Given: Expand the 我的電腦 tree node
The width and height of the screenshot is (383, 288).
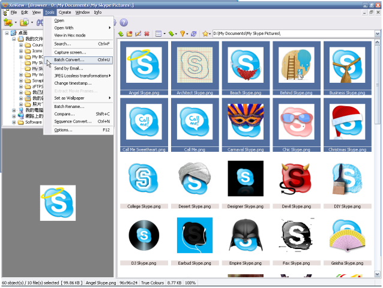Looking at the screenshot, I should coord(14,110).
